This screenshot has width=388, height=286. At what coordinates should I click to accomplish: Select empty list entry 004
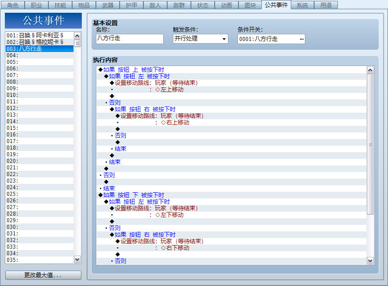(40, 55)
